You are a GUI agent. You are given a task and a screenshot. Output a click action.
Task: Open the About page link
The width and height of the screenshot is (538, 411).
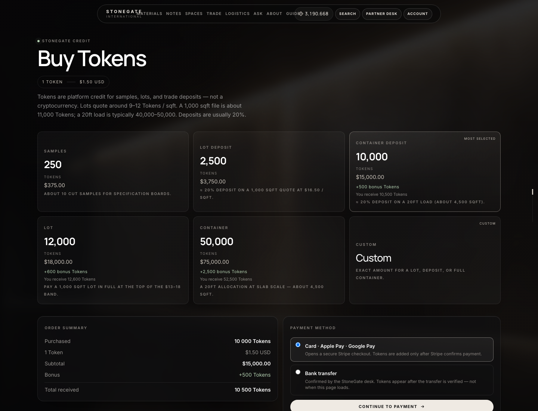(274, 14)
